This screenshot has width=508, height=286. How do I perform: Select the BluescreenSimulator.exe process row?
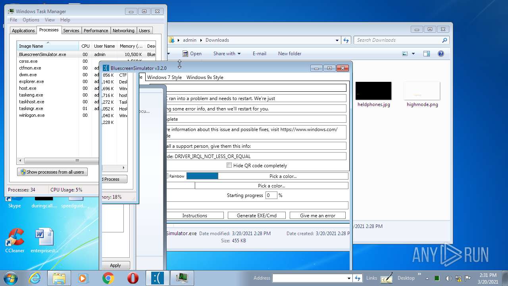(x=87, y=54)
